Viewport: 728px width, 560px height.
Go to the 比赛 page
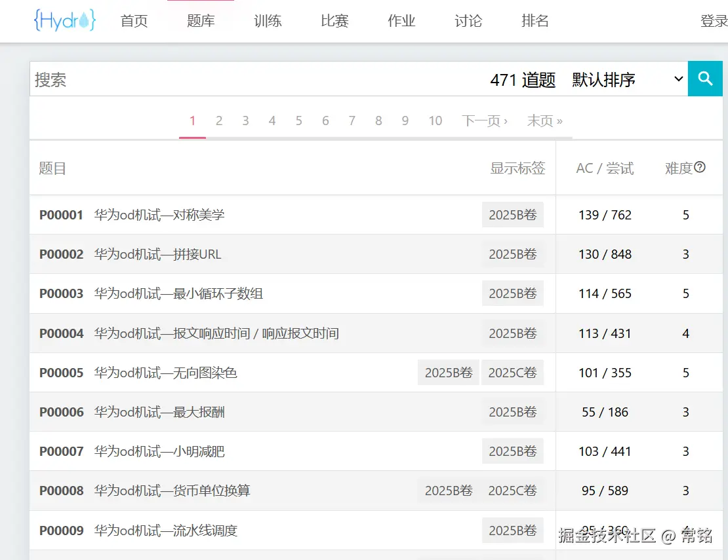[334, 20]
